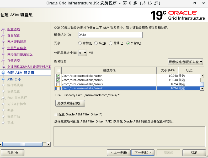
Task: Select the asm6 disk path row
Action: point(109,84)
